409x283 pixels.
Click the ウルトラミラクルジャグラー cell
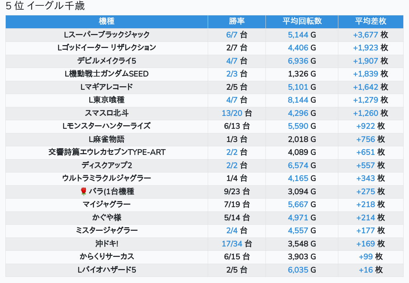[x=107, y=179]
